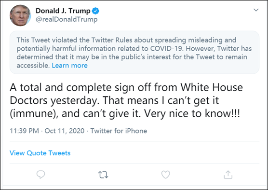Click the blue verified checkmark badge
Screen dimensions: 268x190
pos(95,11)
